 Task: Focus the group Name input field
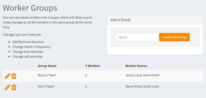click(137, 37)
